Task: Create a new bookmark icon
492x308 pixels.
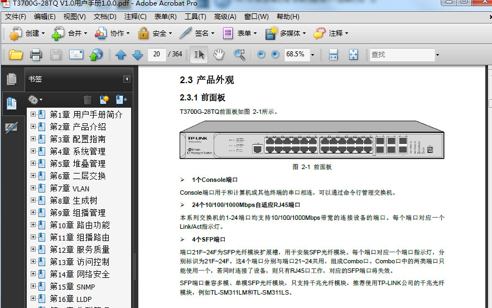Action: (104, 100)
